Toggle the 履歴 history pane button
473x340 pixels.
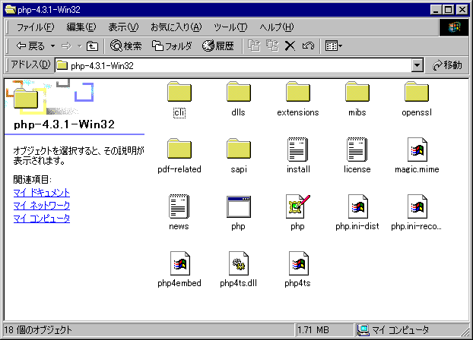(218, 46)
